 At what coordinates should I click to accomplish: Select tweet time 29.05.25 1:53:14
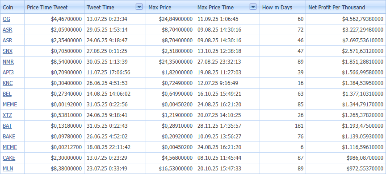[x=115, y=30]
